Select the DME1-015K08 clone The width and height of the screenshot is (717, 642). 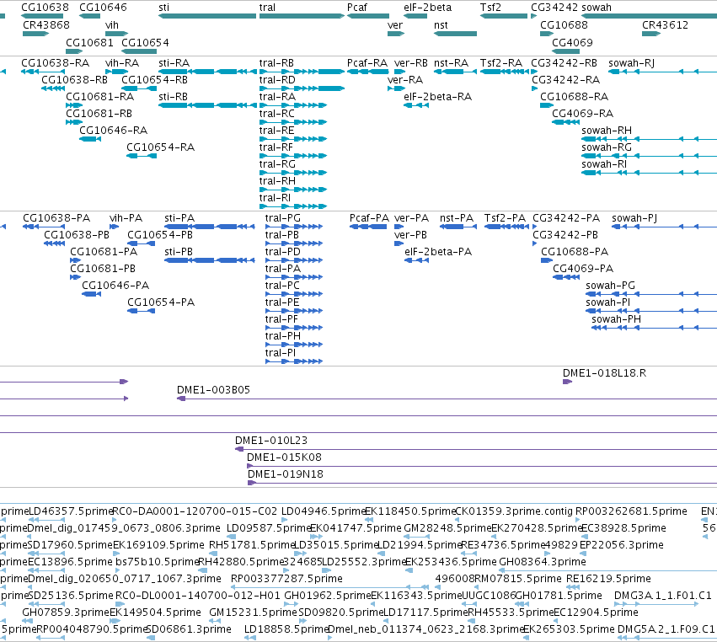pos(482,467)
